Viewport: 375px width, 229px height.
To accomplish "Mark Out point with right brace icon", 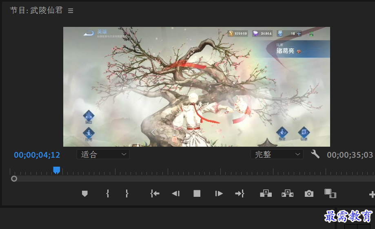I will click(x=127, y=194).
